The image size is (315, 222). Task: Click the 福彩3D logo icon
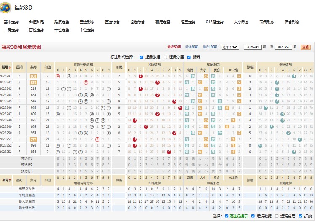point(5,8)
